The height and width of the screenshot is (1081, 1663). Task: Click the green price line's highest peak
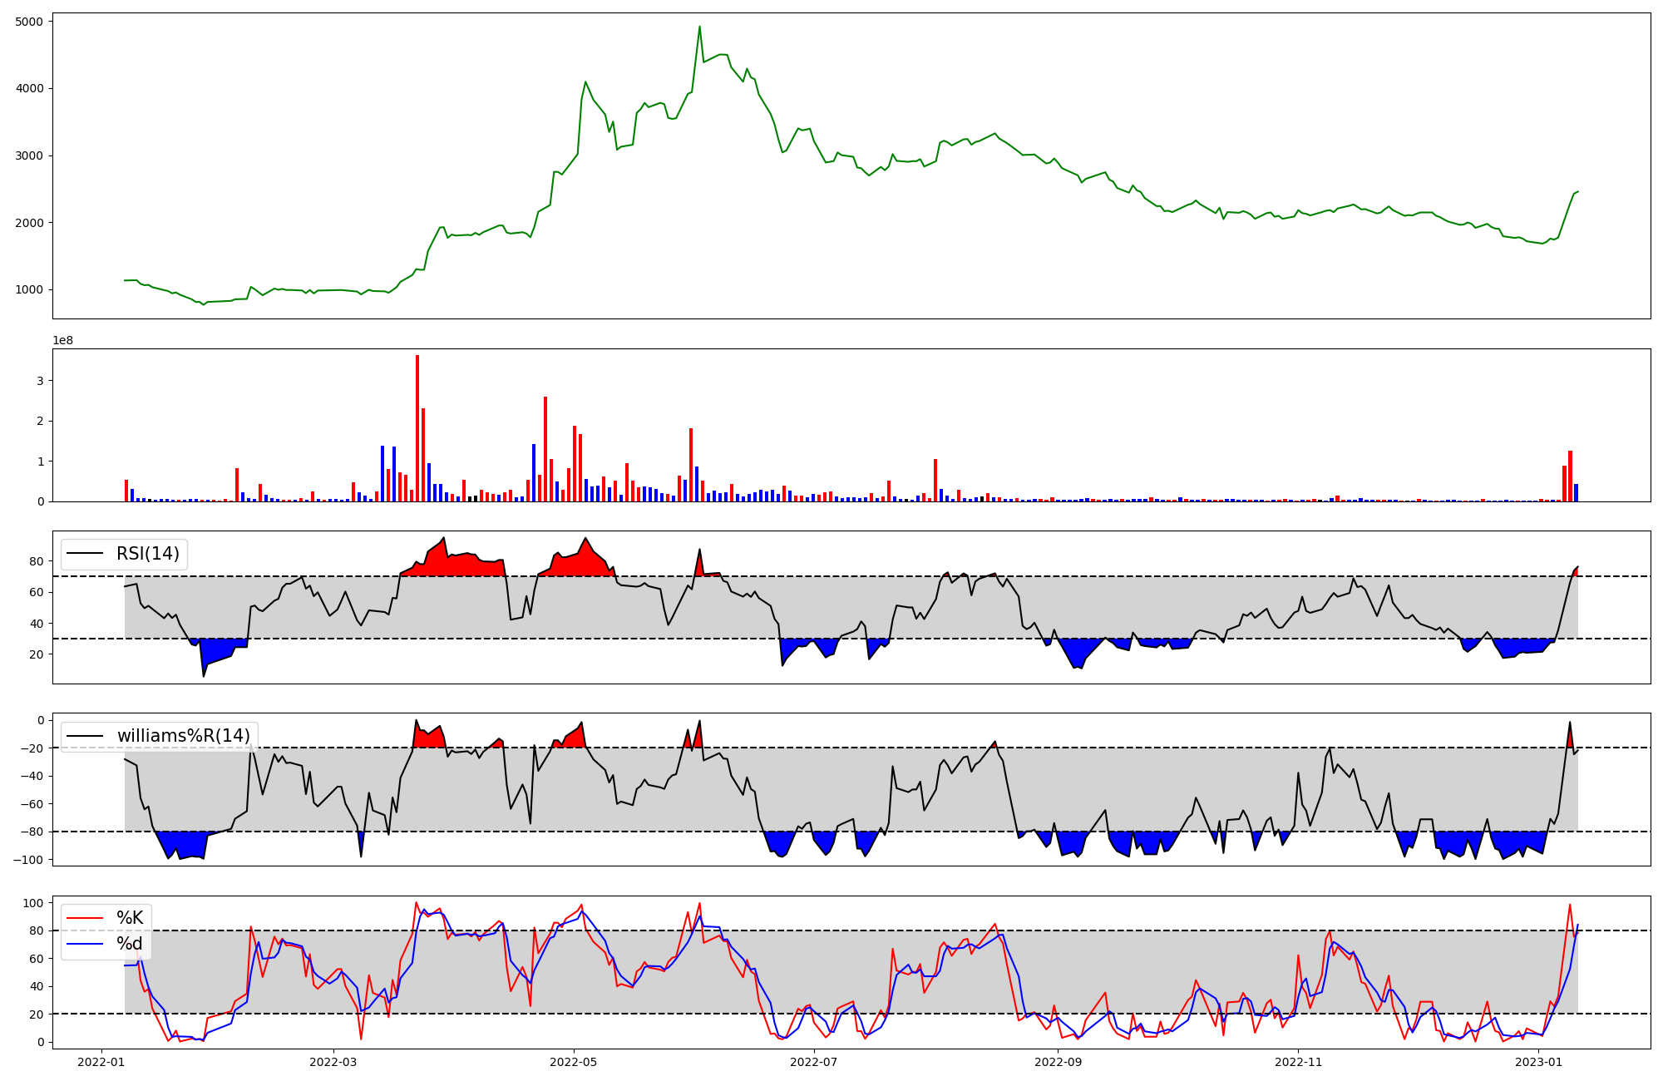point(699,27)
